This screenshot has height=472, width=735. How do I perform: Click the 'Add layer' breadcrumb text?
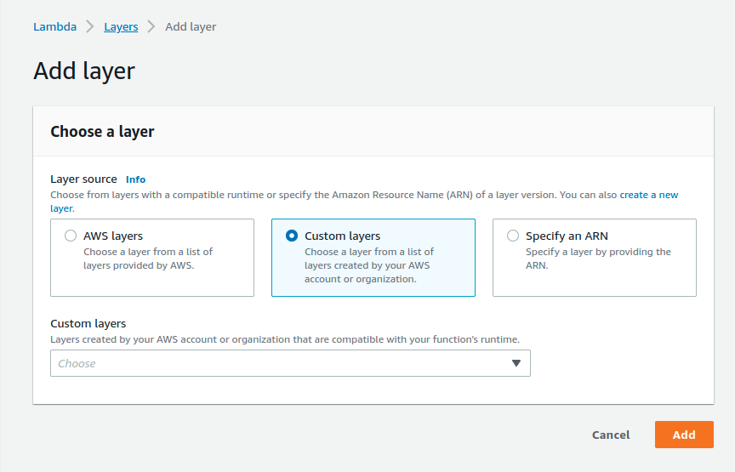click(x=191, y=26)
